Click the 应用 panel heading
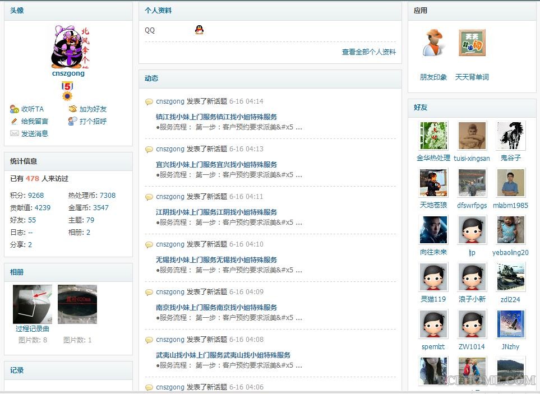The width and height of the screenshot is (540, 394). [x=421, y=11]
